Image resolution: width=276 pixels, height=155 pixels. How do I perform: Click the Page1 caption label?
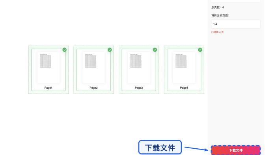click(48, 88)
